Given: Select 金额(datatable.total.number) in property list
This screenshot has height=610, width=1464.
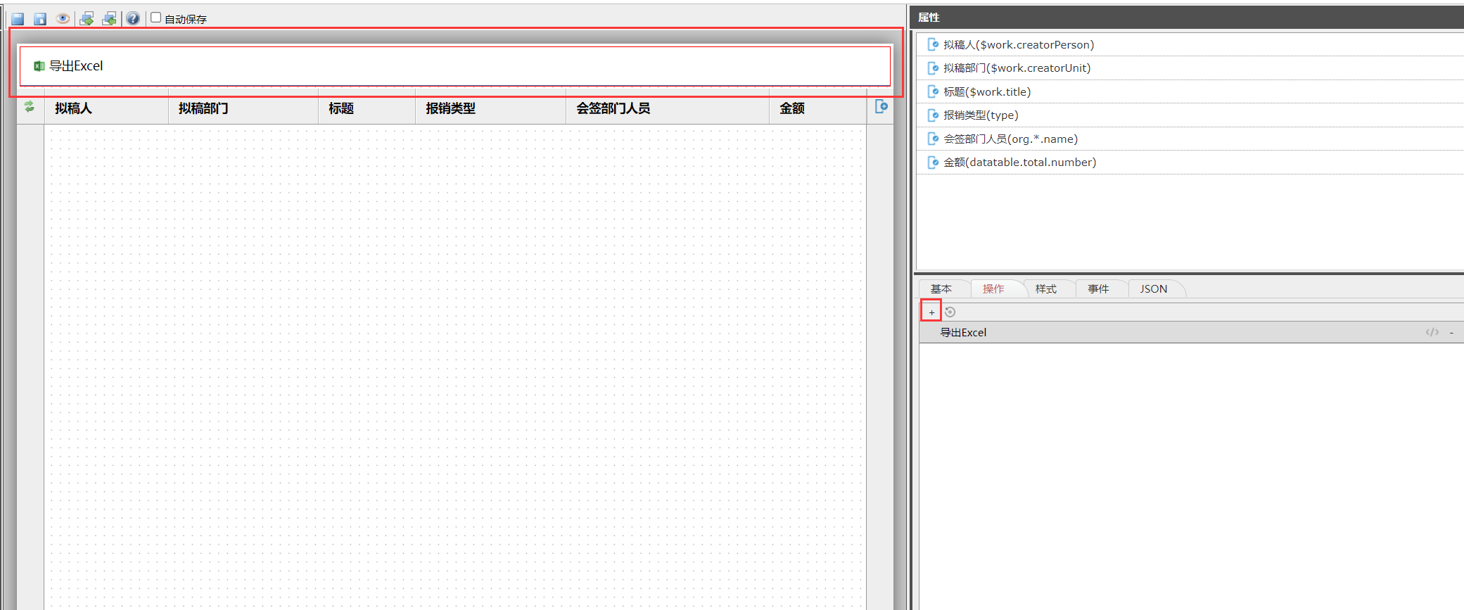Looking at the screenshot, I should coord(1190,163).
